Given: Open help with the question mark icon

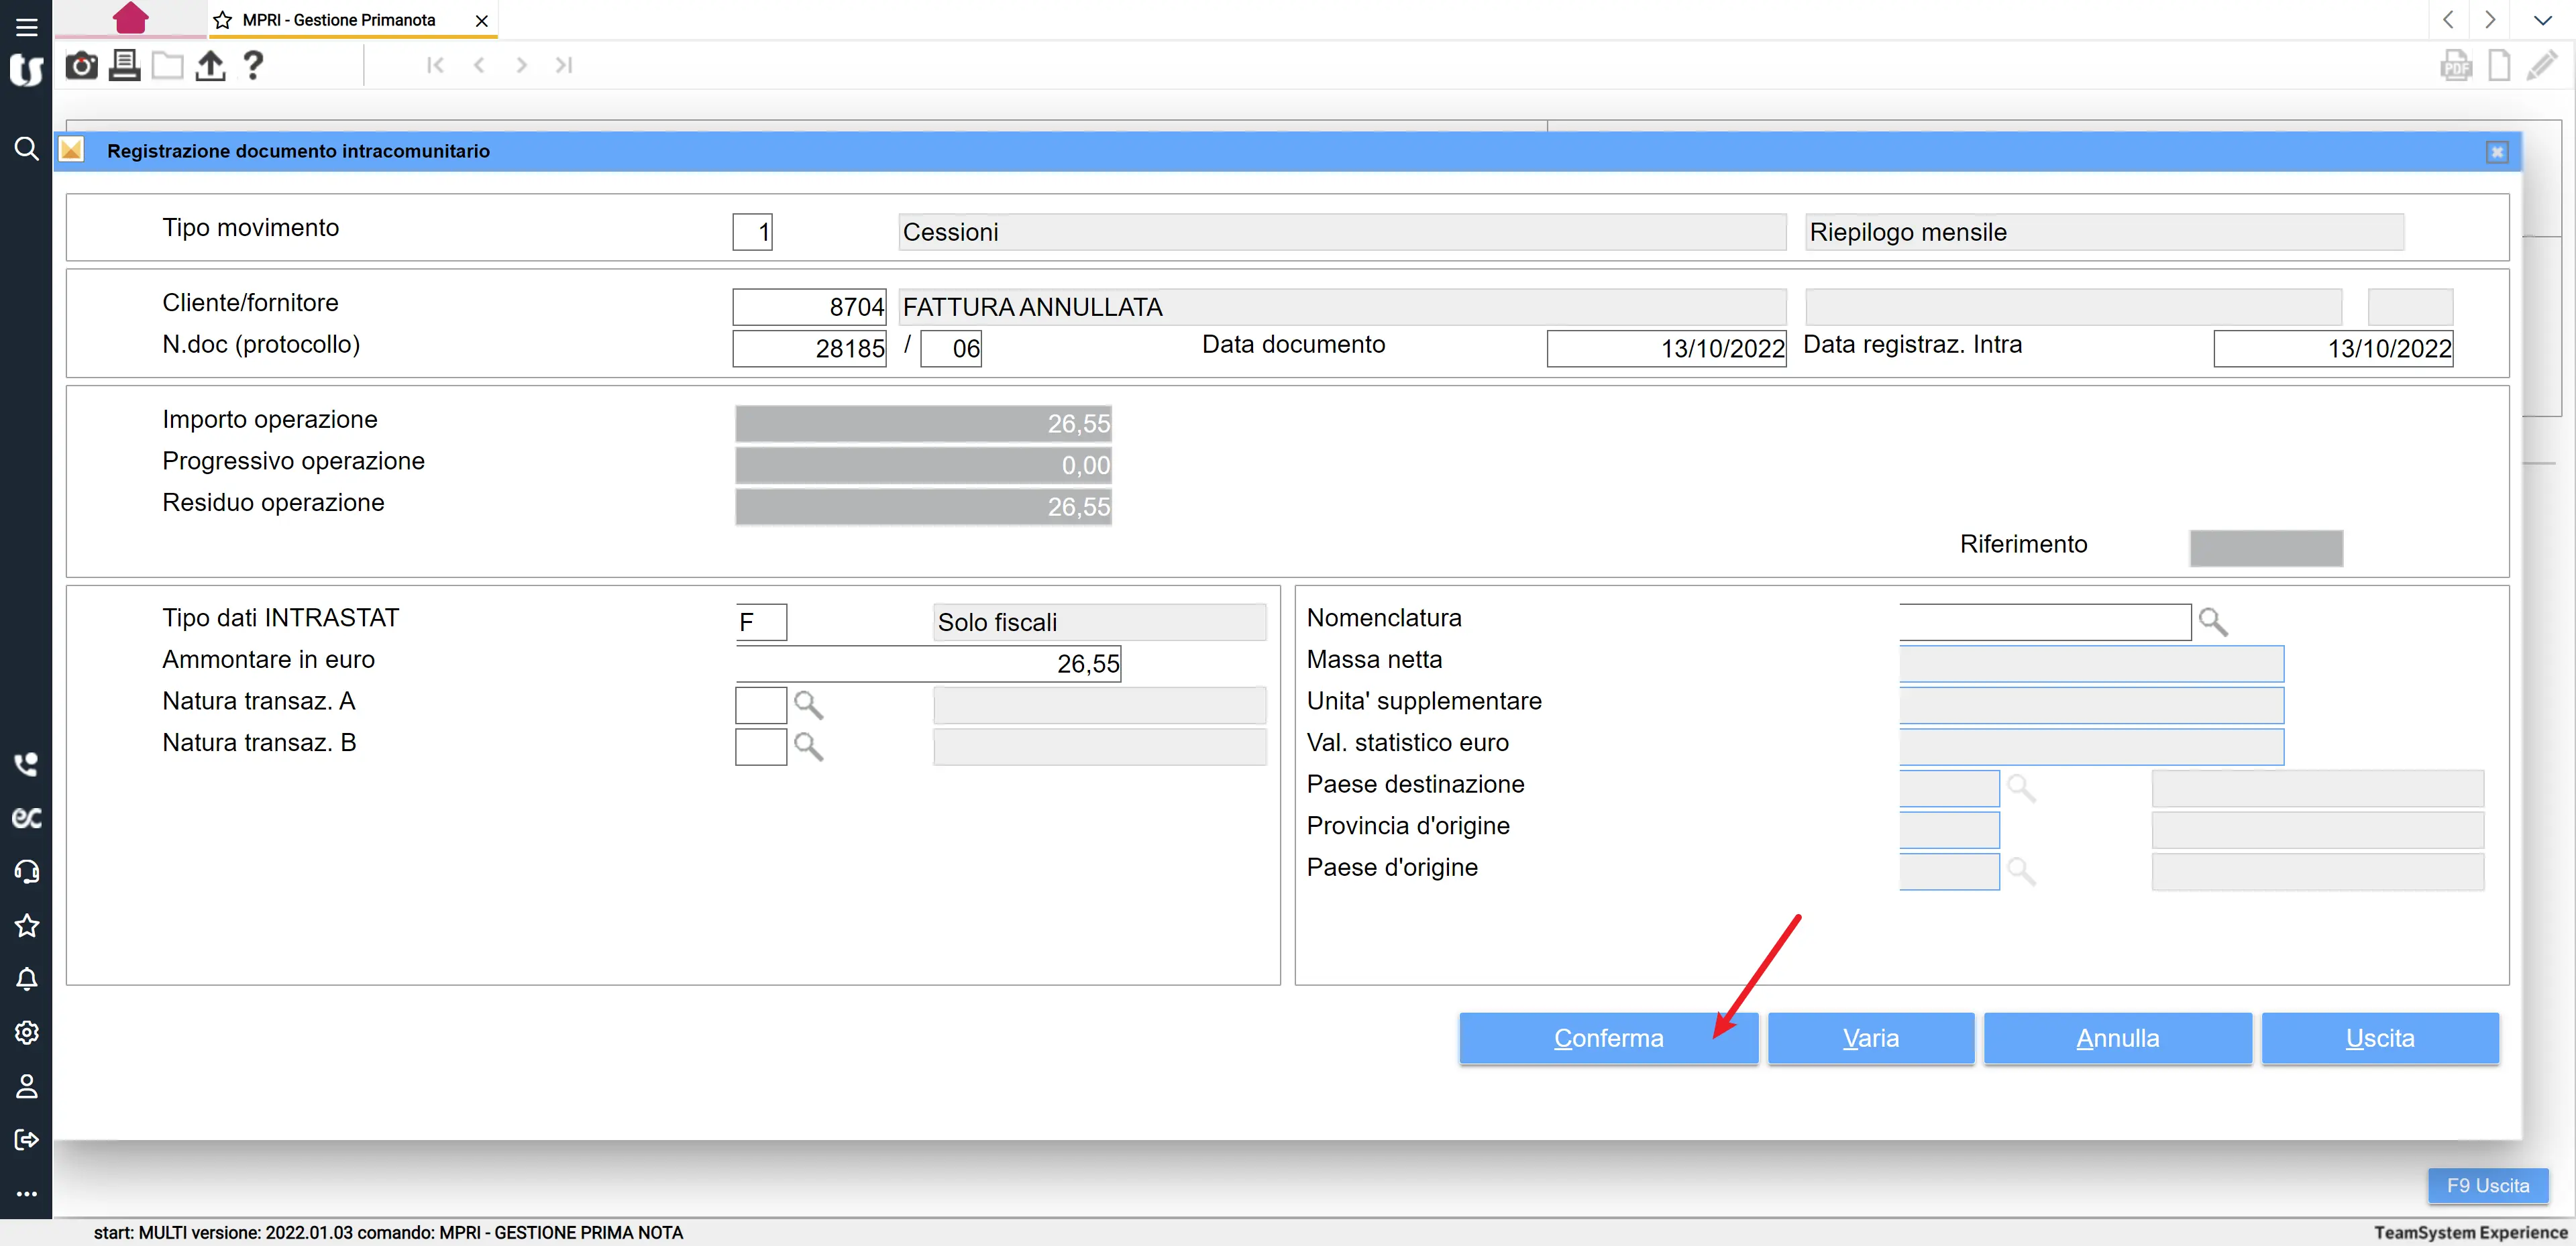Looking at the screenshot, I should pyautogui.click(x=254, y=66).
